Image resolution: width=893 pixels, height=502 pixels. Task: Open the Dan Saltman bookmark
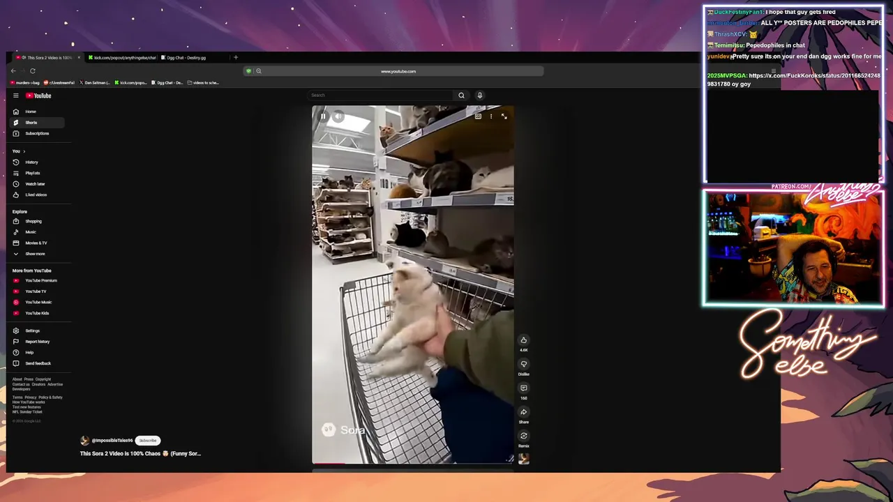pyautogui.click(x=95, y=83)
